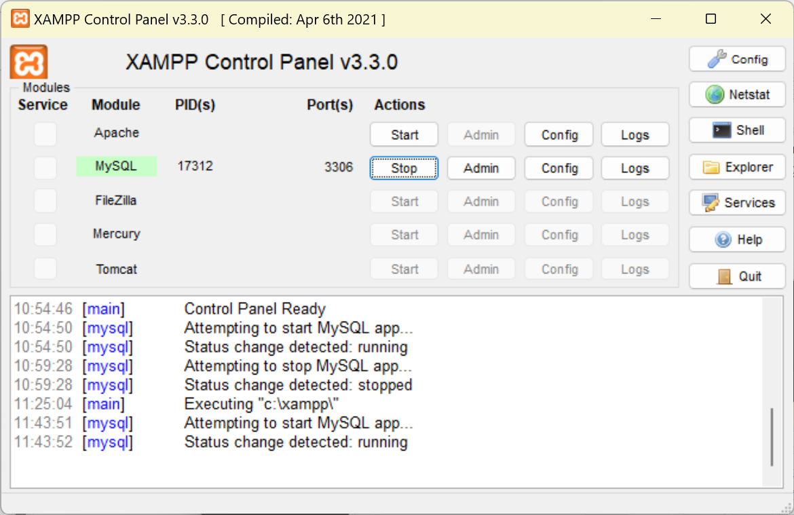Screen dimensions: 794x515
Task: Open Explorer via the folder icon
Action: tap(711, 167)
